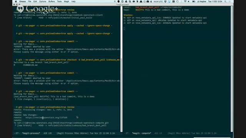The width and height of the screenshot is (246, 138).
Task: Click the left pane vertical scrollbar
Action: point(121,69)
